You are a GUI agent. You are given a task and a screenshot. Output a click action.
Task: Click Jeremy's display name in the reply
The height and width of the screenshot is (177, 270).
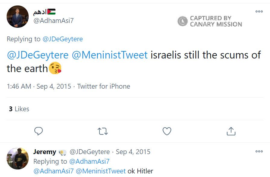click(45, 152)
